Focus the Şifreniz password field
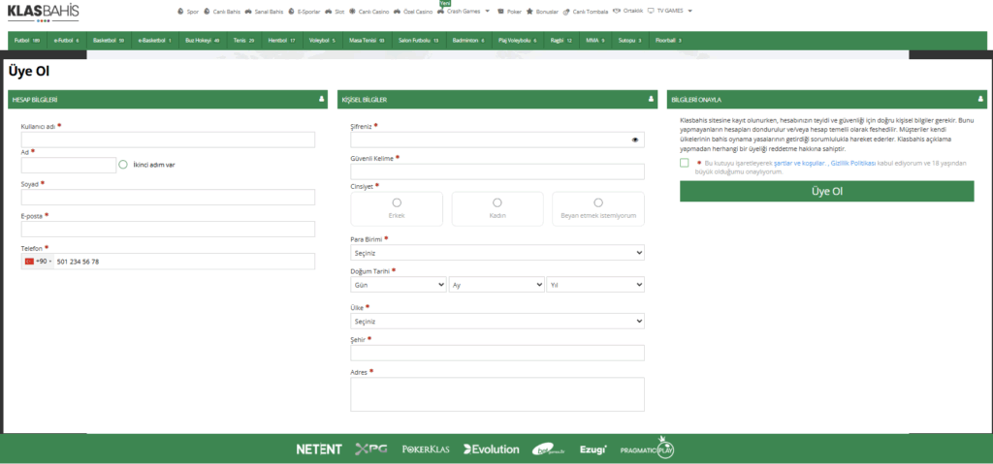The height and width of the screenshot is (464, 993). click(x=497, y=139)
